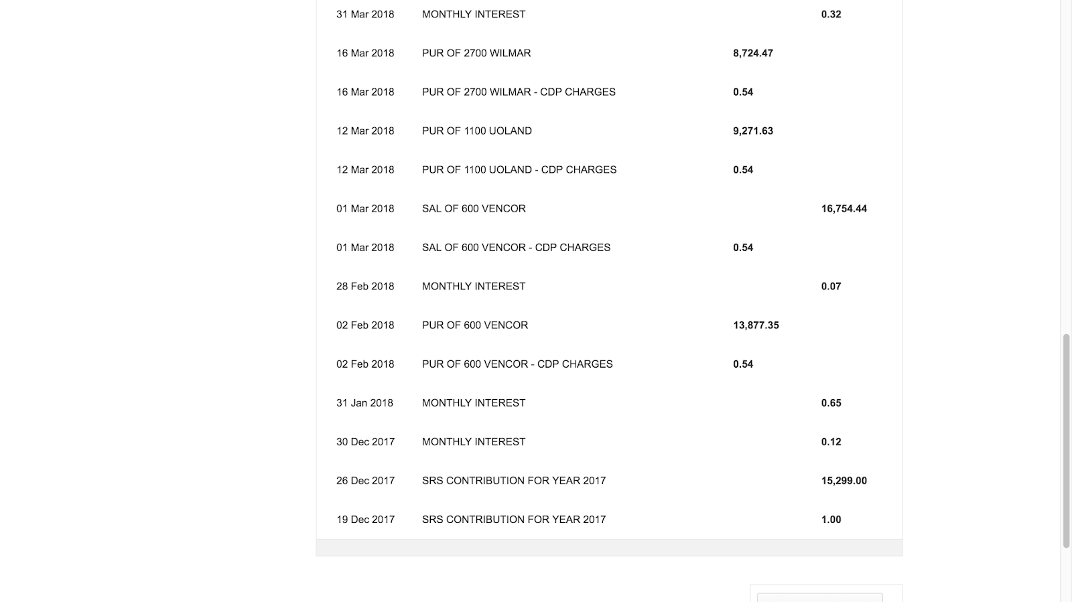Select SAL OF 600 VENCOR - CDP CHARGES row
The width and height of the screenshot is (1072, 602).
[516, 247]
